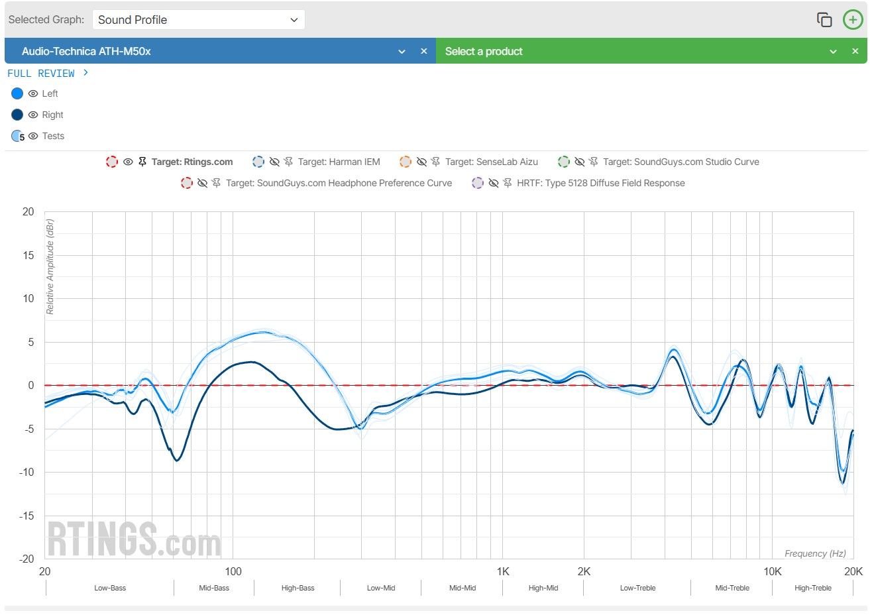Open the Selected Graph dropdown showing Sound Profile

point(199,20)
